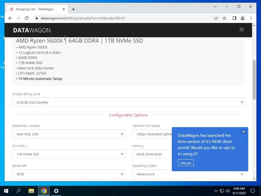Click the scrollbar up arrow
This screenshot has width=261, height=196.
tap(254, 25)
